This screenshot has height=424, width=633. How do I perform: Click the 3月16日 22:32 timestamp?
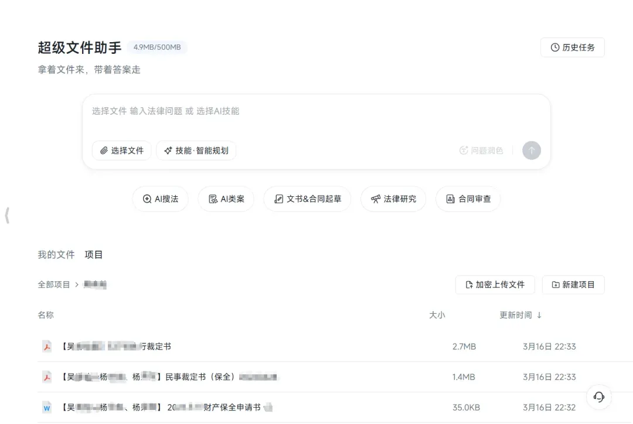tap(549, 408)
